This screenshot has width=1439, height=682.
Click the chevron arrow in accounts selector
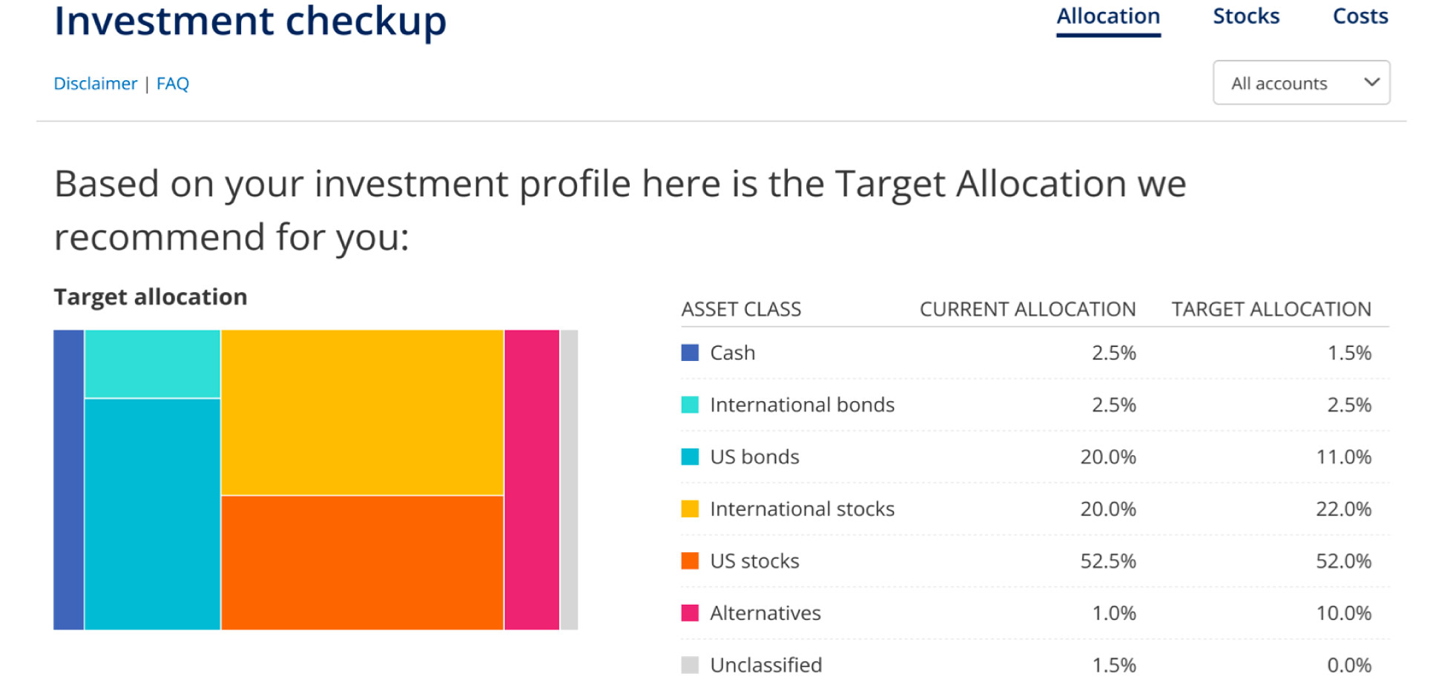1372,82
